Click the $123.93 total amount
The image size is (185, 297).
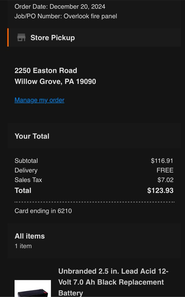click(160, 191)
